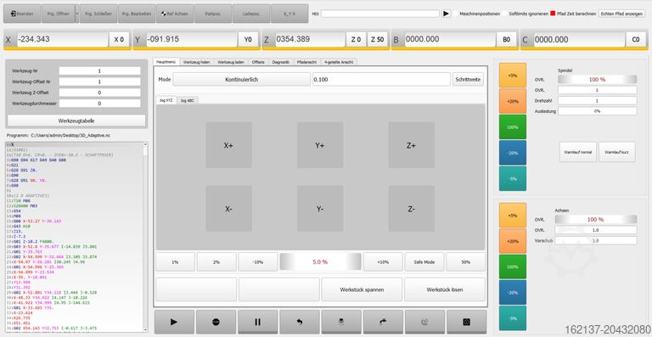The height and width of the screenshot is (337, 652).
Task: Toggle the Kontinuierlich mode button
Action: (242, 79)
